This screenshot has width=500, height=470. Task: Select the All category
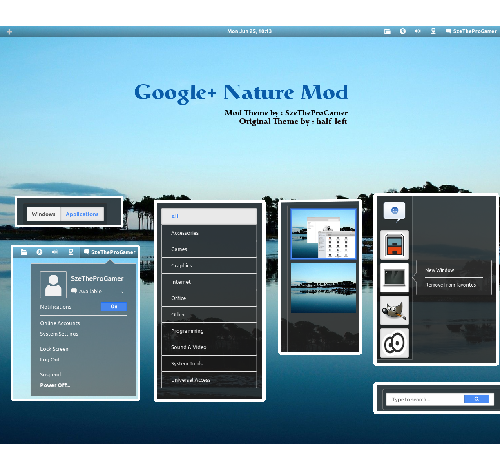click(209, 216)
